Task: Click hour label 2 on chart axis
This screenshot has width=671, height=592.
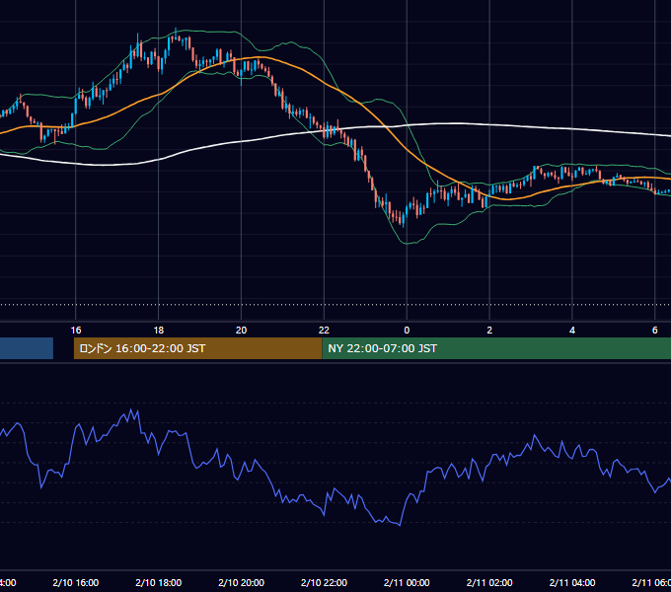Action: tap(489, 331)
